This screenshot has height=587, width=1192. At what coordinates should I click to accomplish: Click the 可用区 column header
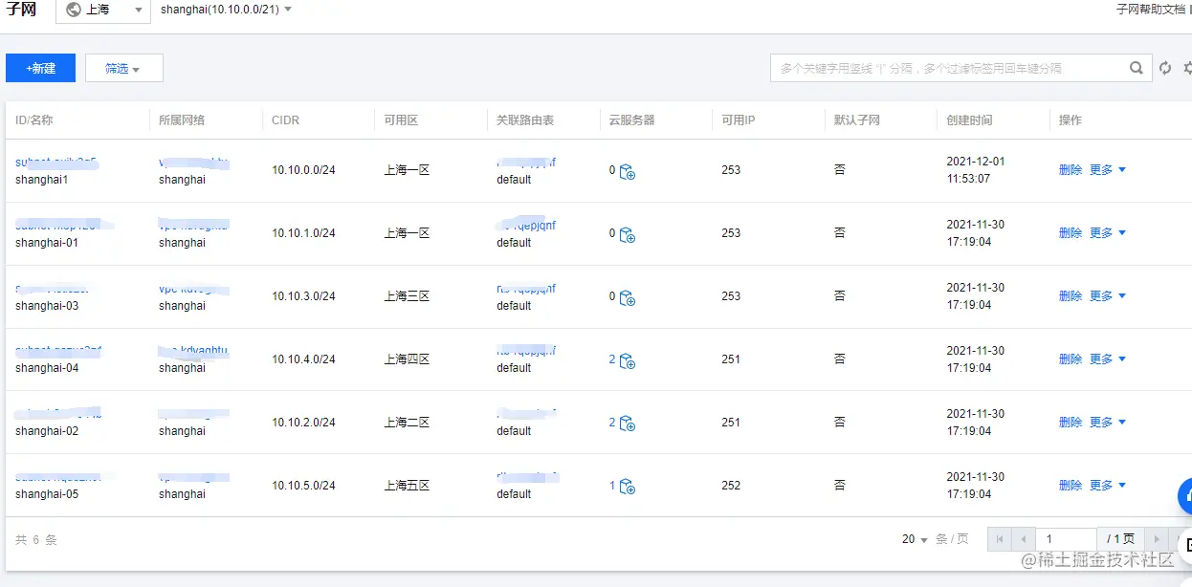point(401,120)
